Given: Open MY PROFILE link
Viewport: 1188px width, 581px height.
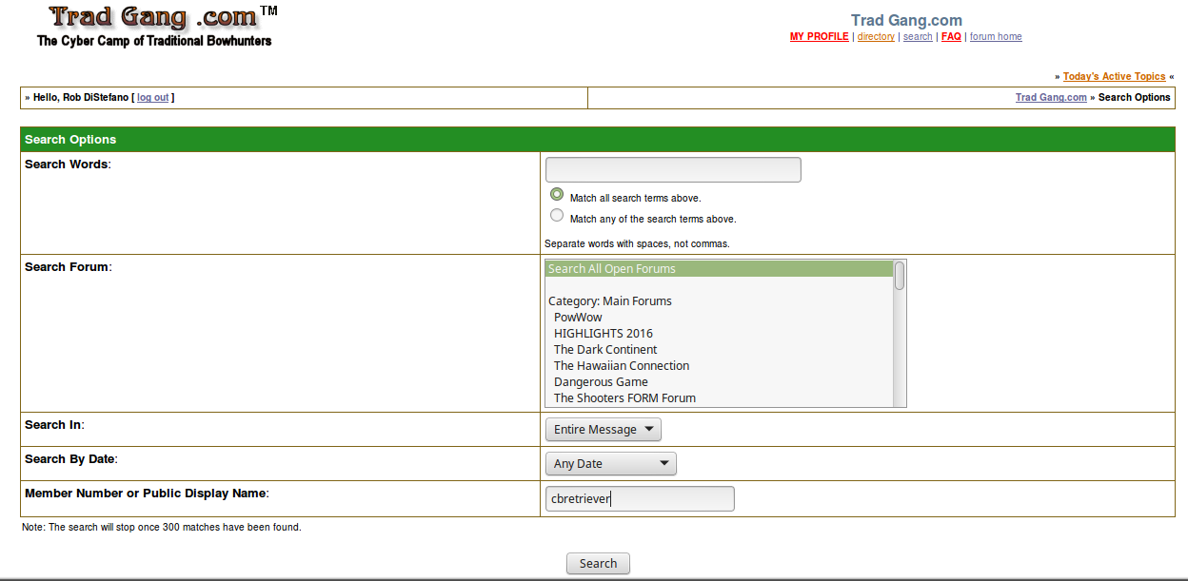Looking at the screenshot, I should pos(819,37).
